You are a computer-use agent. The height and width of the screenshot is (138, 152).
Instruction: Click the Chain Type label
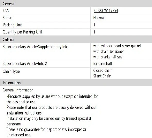[x=11, y=71]
